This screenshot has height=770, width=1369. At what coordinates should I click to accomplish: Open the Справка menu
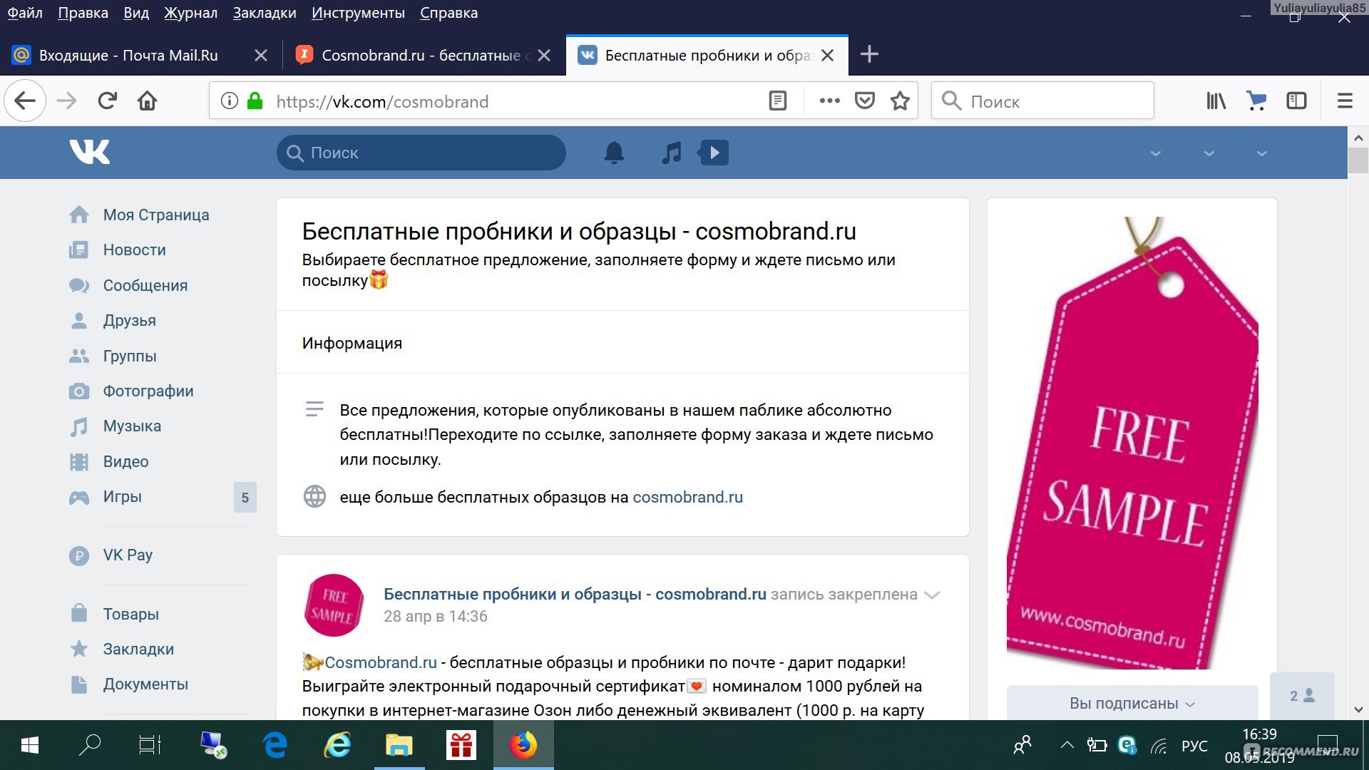click(x=448, y=13)
